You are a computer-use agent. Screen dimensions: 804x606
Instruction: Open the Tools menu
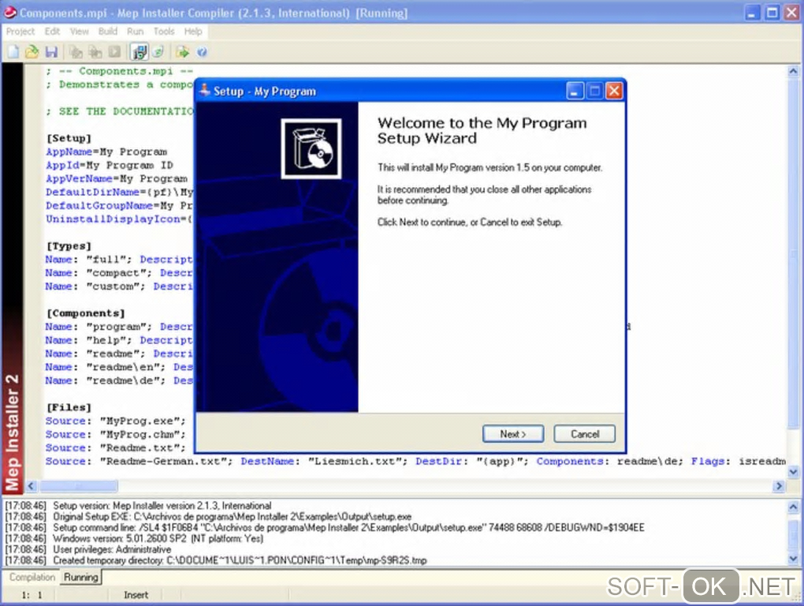pyautogui.click(x=164, y=32)
